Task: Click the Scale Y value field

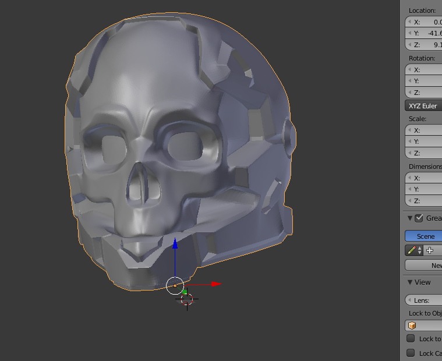Action: point(423,141)
